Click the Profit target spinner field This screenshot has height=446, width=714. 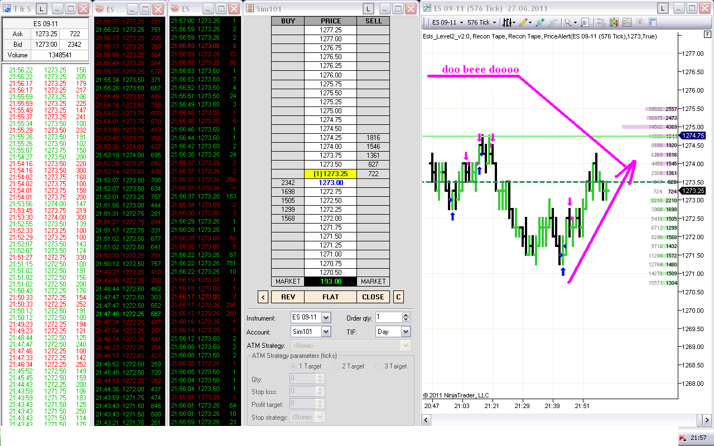(307, 404)
